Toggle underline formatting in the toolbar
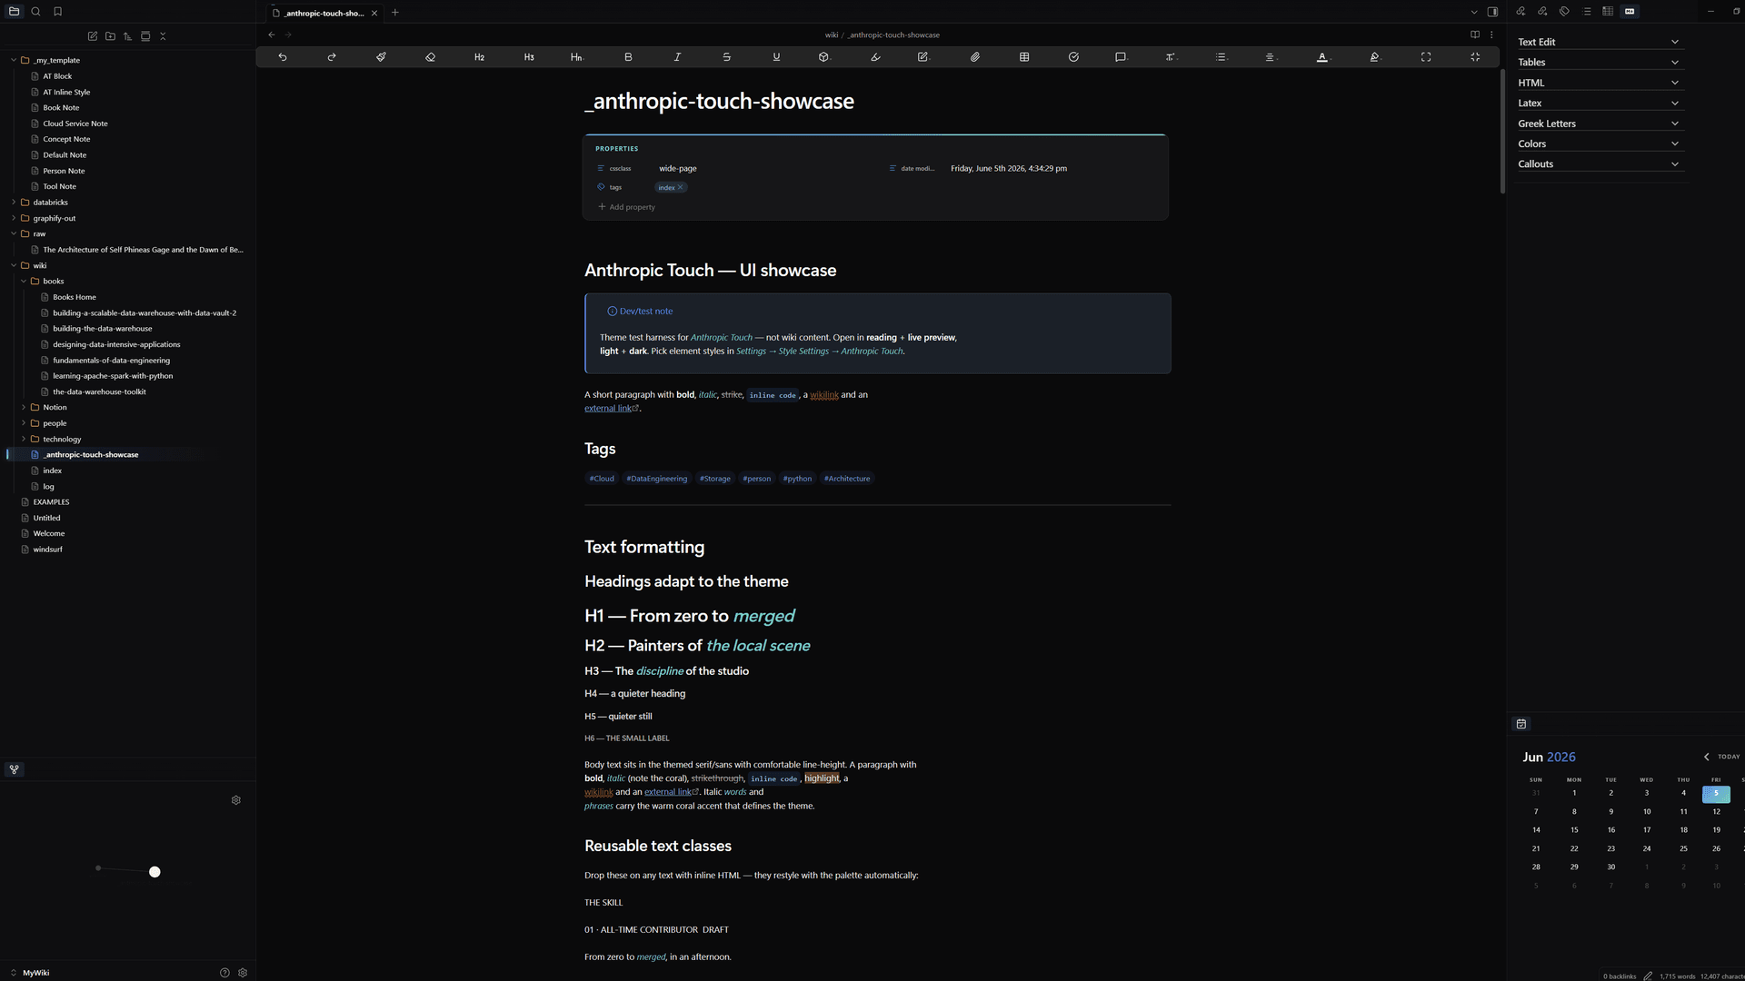This screenshot has height=981, width=1745. coord(776,57)
